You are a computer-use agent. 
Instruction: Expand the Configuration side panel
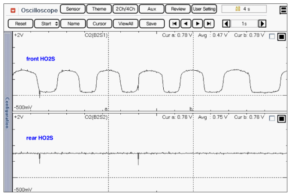pyautogui.click(x=7, y=112)
